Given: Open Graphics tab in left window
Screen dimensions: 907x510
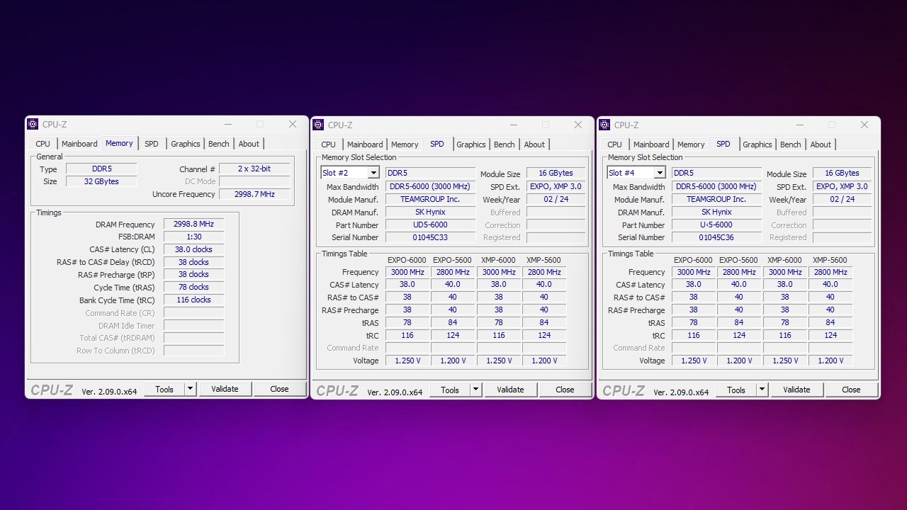Looking at the screenshot, I should pos(186,144).
